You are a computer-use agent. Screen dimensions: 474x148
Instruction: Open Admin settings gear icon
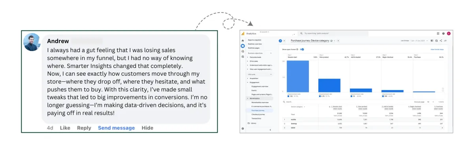(x=243, y=129)
